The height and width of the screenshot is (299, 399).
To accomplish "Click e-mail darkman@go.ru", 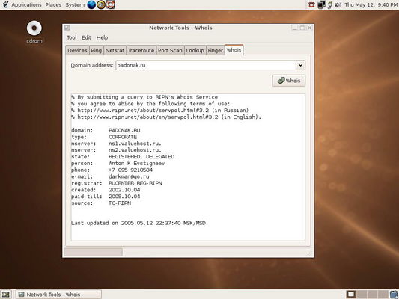I will (129, 176).
